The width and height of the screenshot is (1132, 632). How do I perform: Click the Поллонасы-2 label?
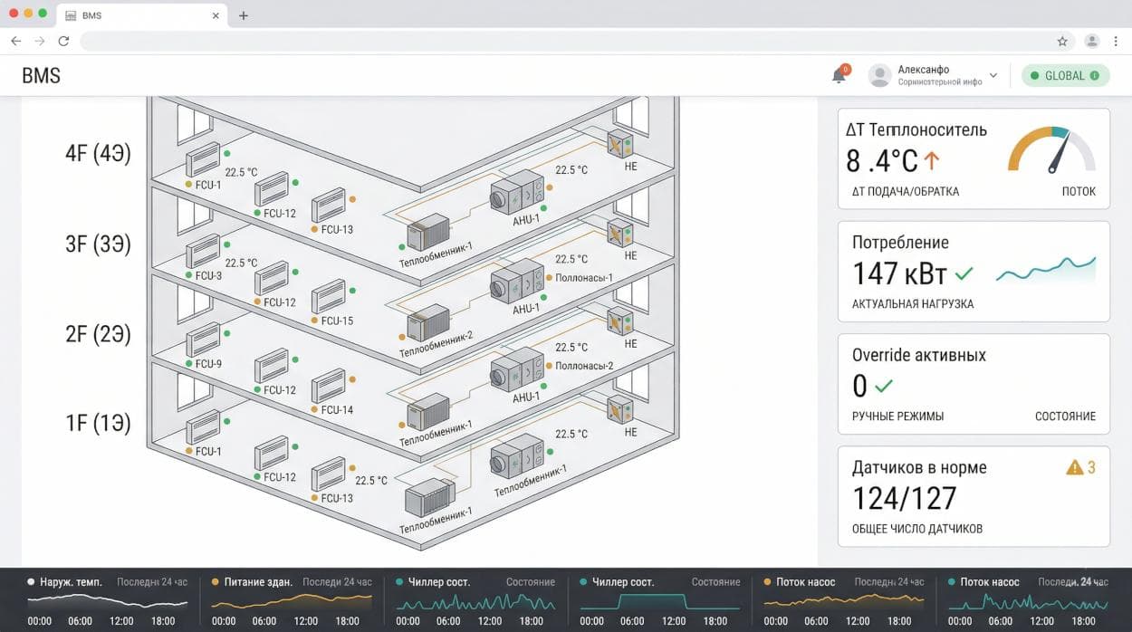(584, 366)
